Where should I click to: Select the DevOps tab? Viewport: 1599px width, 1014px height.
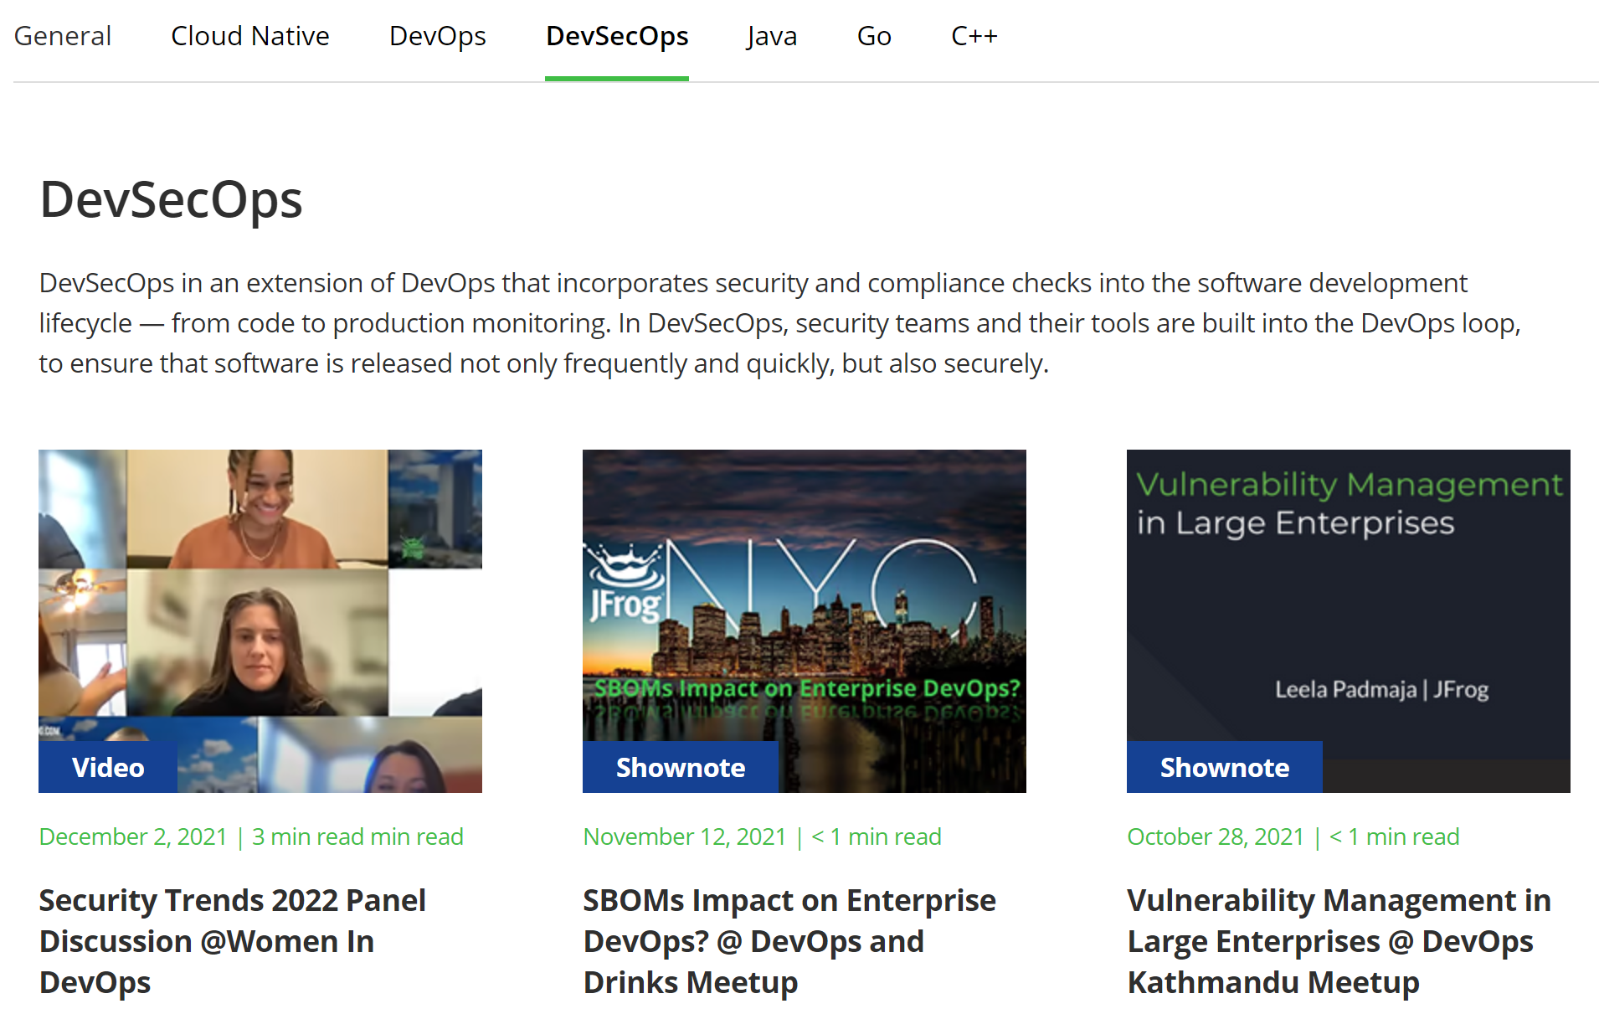pyautogui.click(x=437, y=36)
